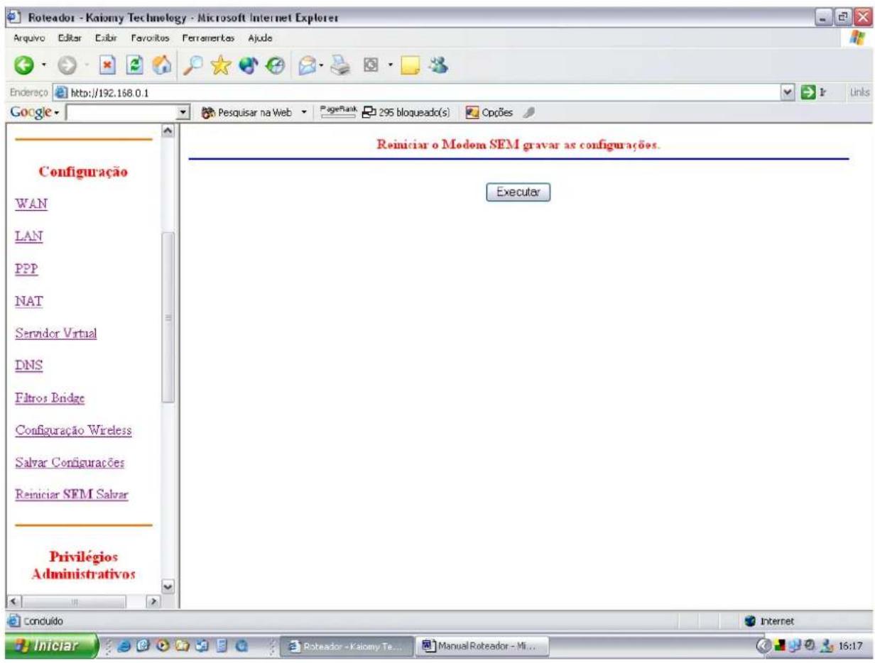Open the Salvar Configurações link
Screen dimensions: 875x663
point(70,462)
